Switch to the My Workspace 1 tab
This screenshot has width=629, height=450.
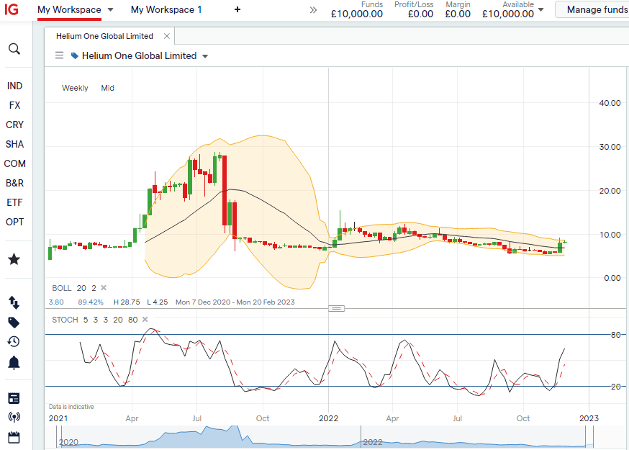coord(166,9)
